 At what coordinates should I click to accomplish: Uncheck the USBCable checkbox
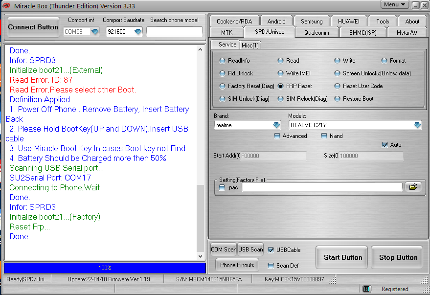pos(271,250)
